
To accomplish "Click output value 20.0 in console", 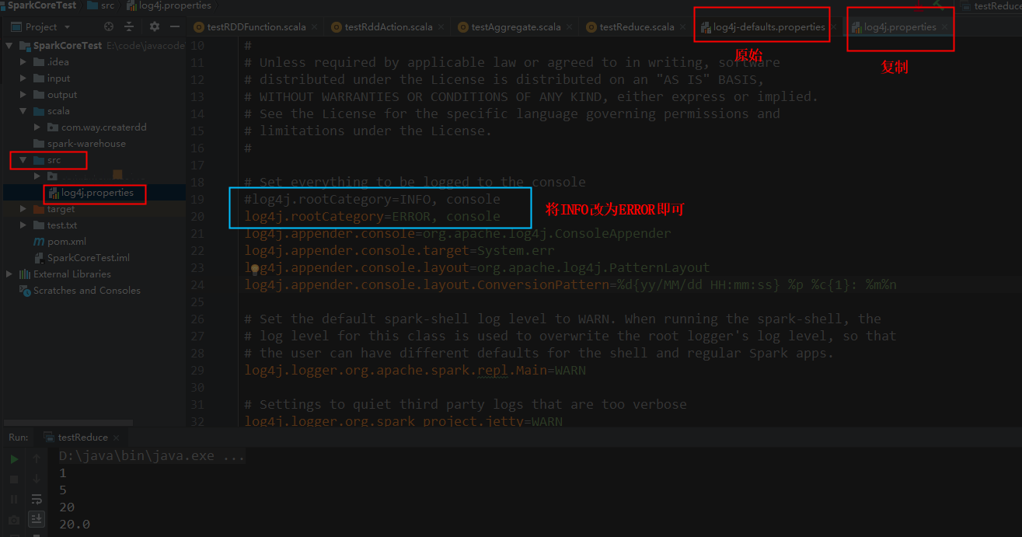I will pos(75,524).
